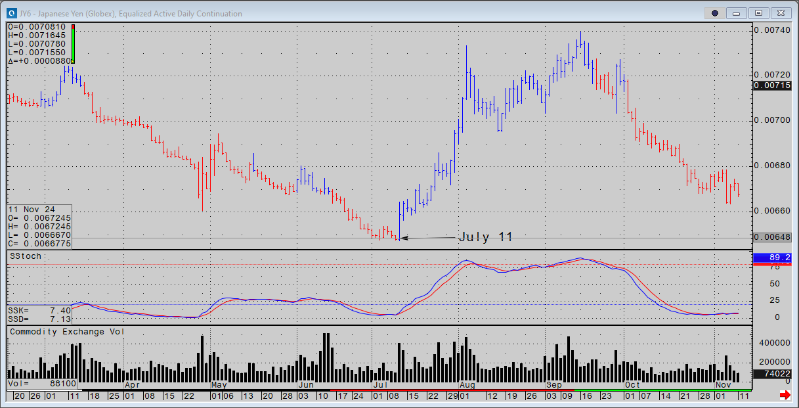Screen dimensions: 799x408
Task: Click the C= 0.0066775 close value
Action: (x=39, y=243)
